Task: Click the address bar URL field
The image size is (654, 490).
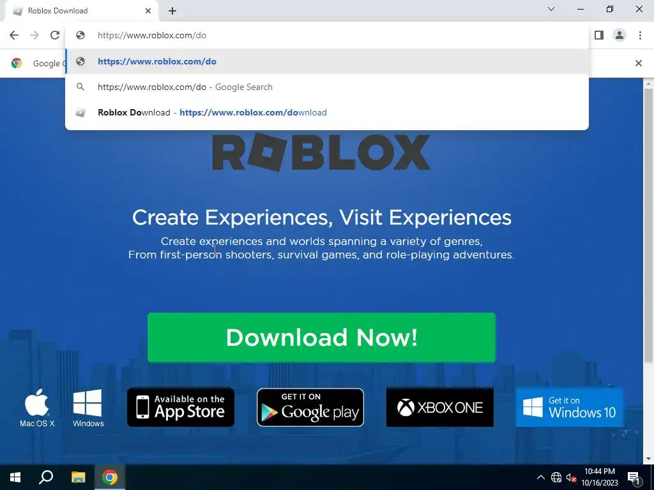Action: pos(327,36)
